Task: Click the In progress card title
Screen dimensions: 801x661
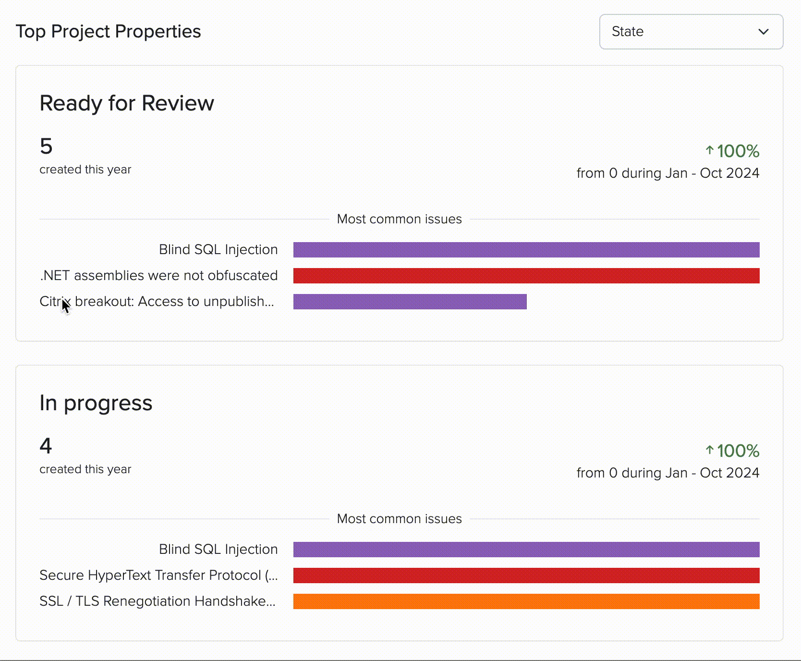Action: (96, 403)
